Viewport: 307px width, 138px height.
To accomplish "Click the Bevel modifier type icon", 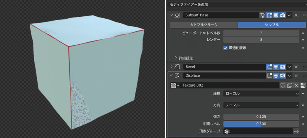I will click(177, 67).
